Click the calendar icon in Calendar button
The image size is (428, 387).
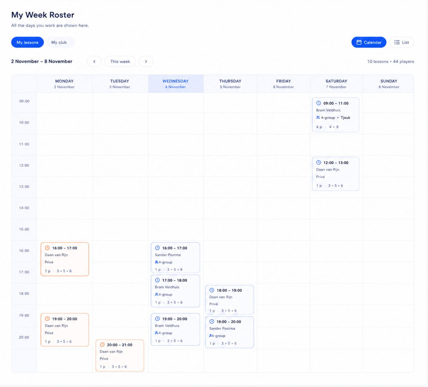pos(359,42)
